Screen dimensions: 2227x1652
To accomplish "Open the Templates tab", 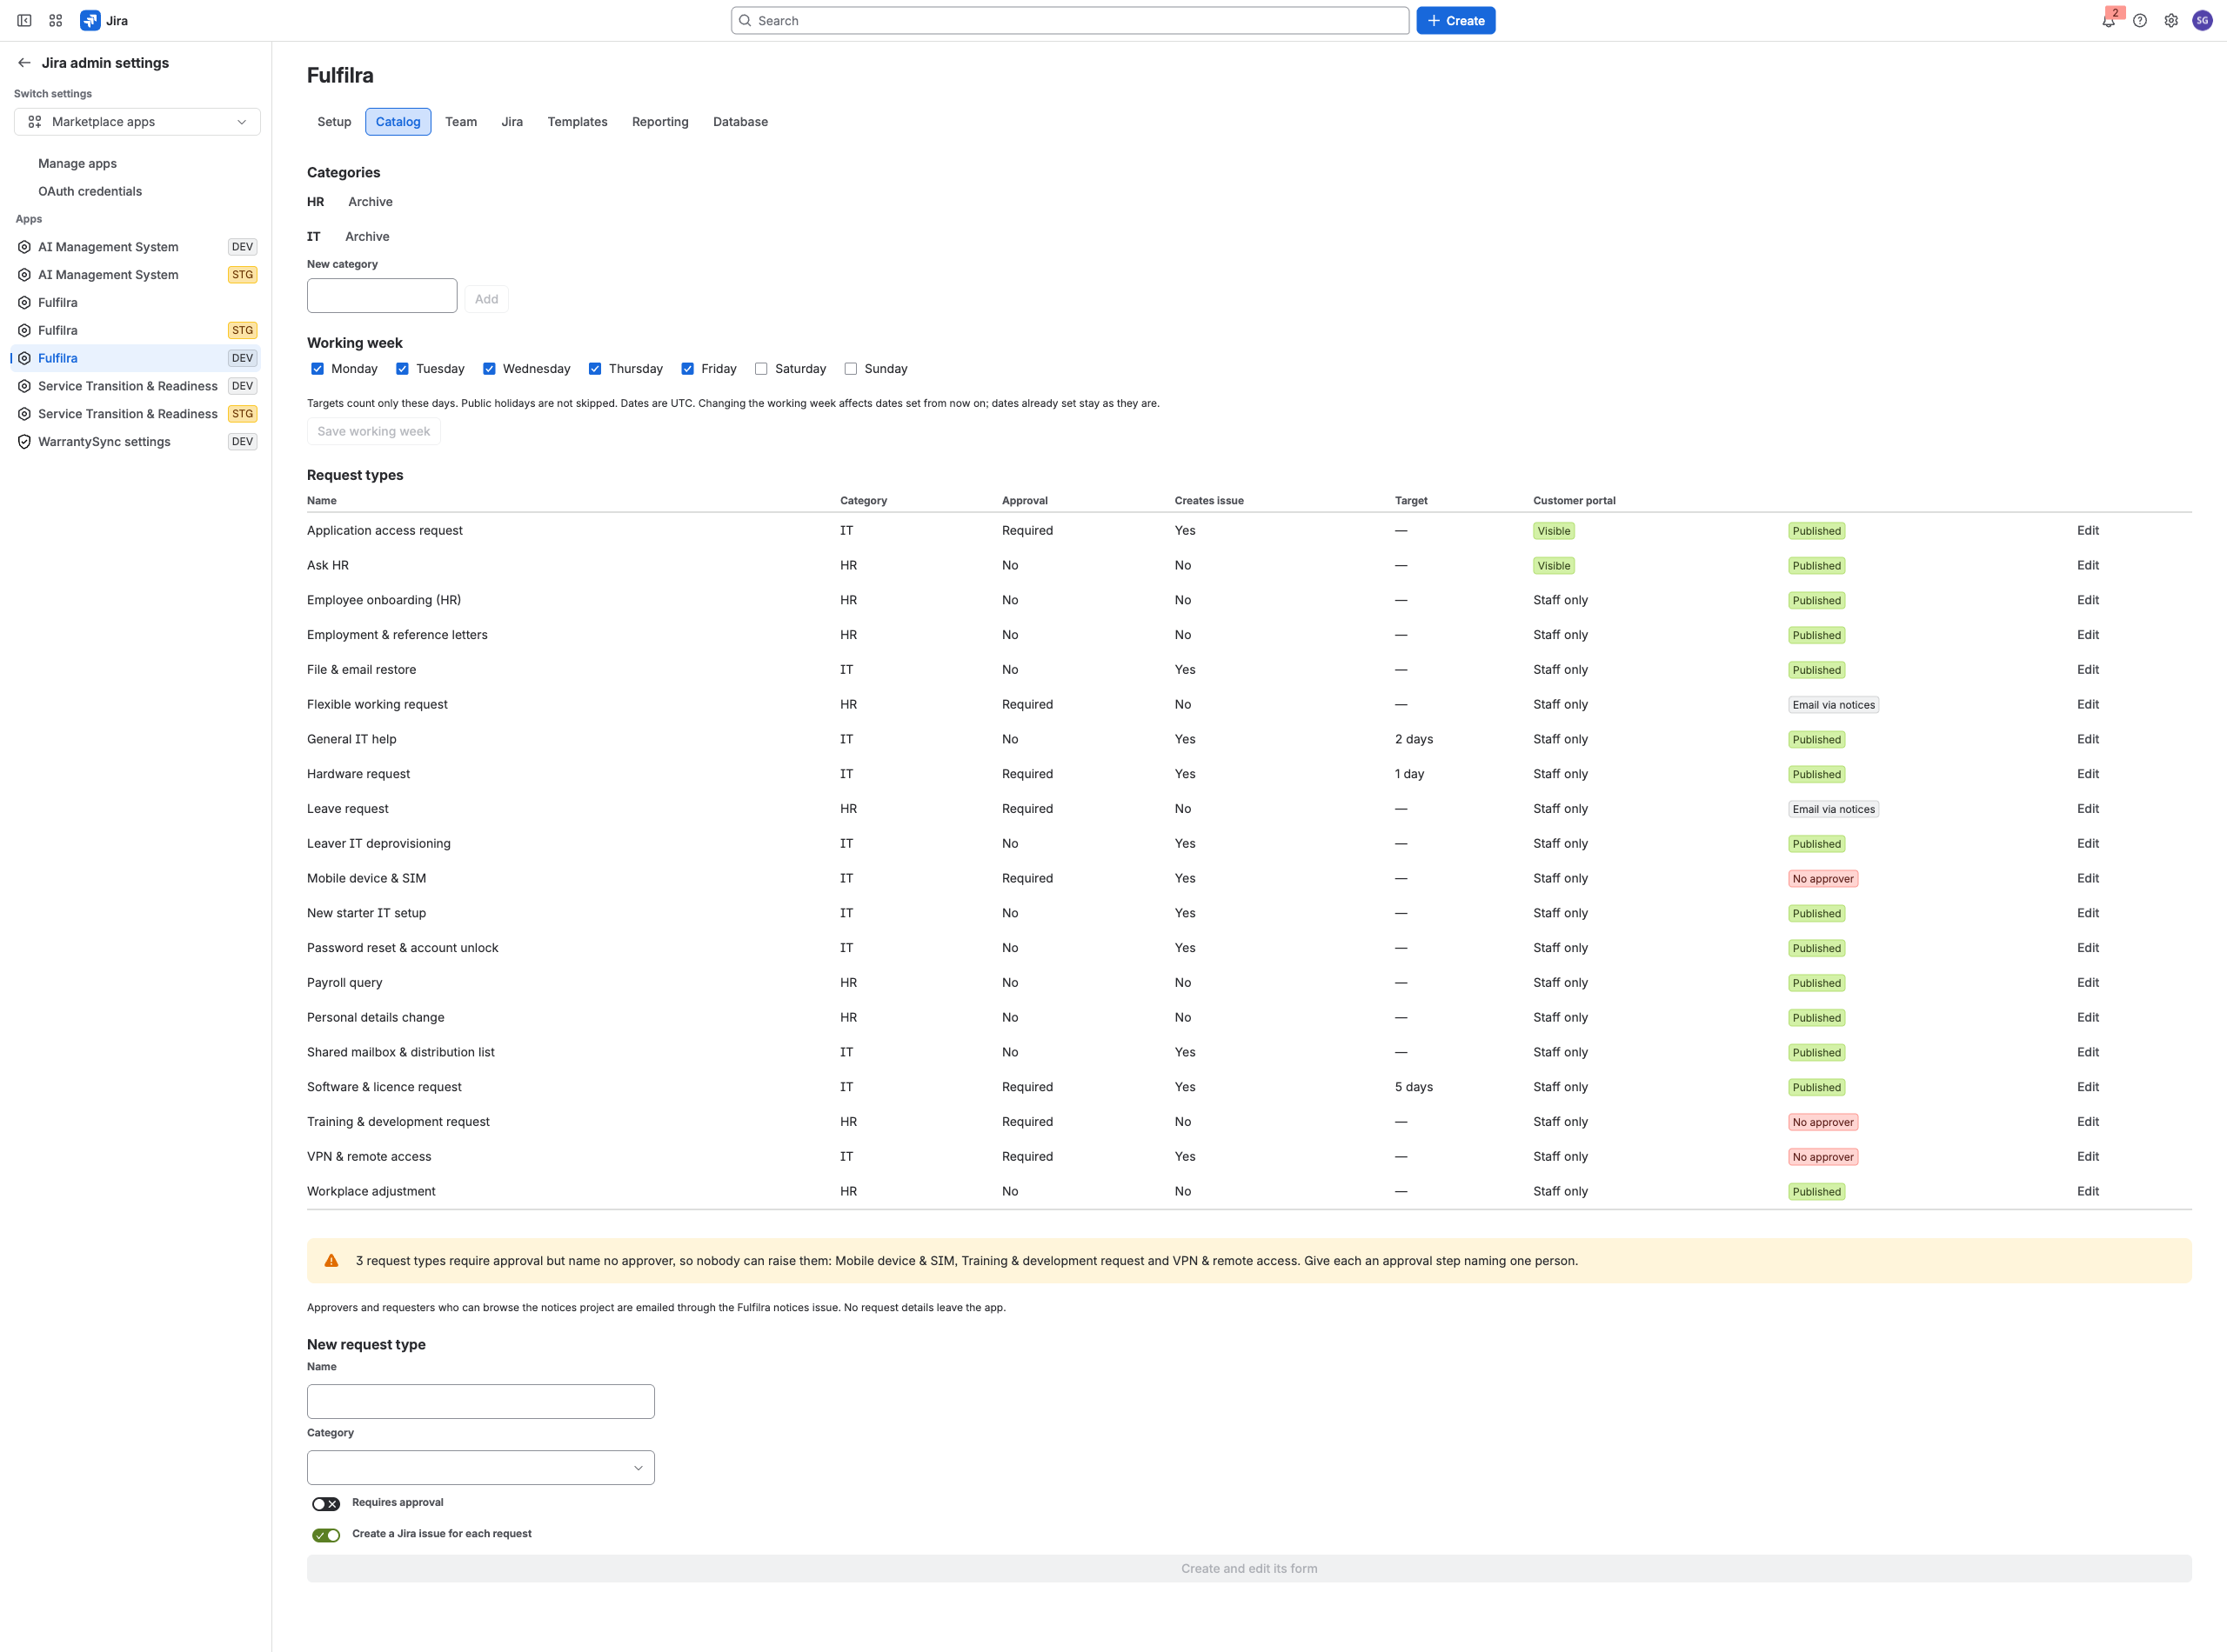I will 578,122.
